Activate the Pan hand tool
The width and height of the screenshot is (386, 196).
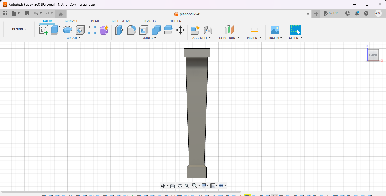pos(180,186)
